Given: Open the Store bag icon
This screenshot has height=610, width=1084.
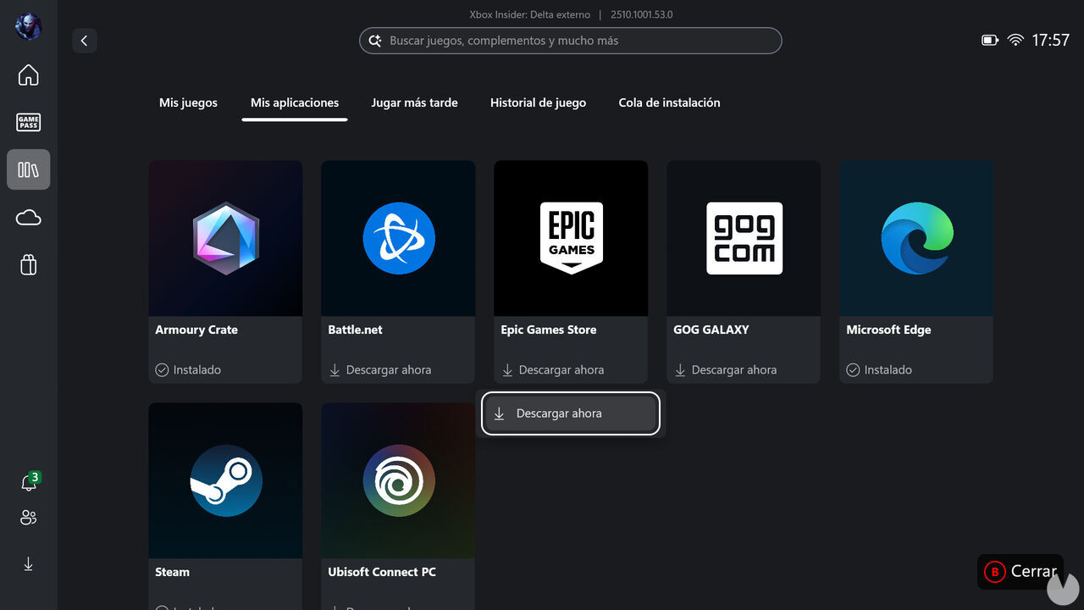Looking at the screenshot, I should click(x=28, y=265).
